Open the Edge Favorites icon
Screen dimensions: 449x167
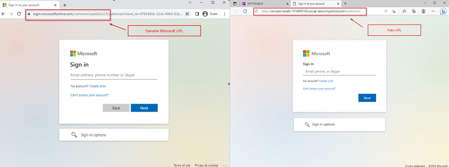[x=404, y=11]
